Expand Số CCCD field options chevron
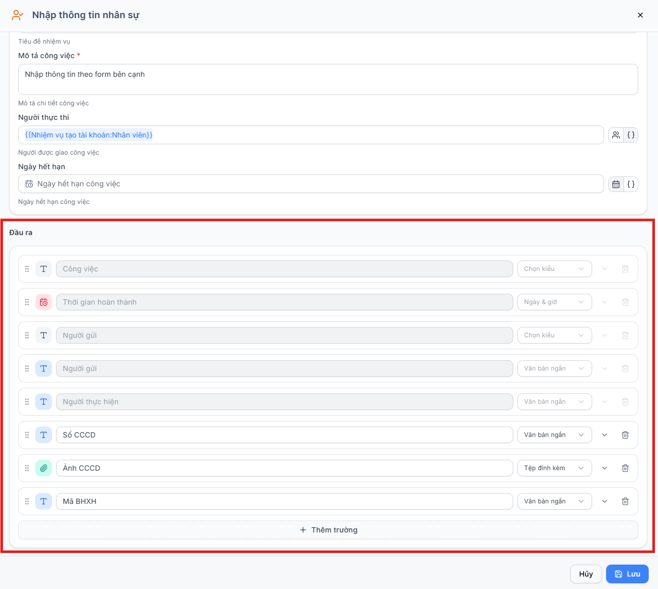The image size is (658, 589). 605,435
